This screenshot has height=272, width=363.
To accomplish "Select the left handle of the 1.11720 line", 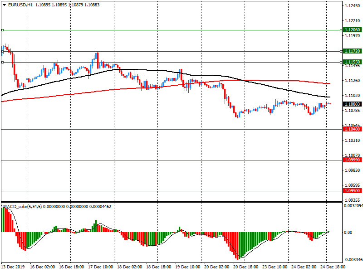I will [x=2, y=51].
